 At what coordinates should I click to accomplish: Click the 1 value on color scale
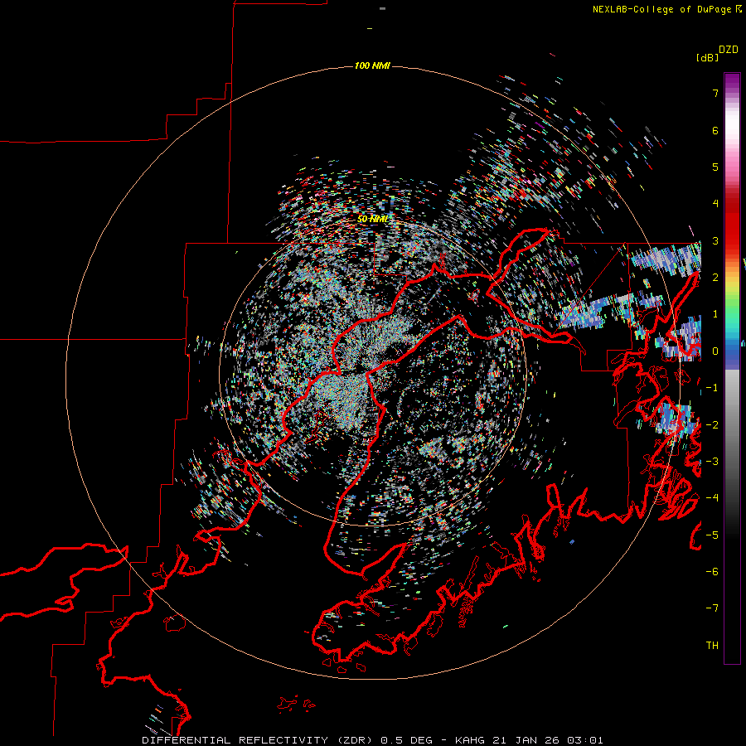click(x=715, y=314)
